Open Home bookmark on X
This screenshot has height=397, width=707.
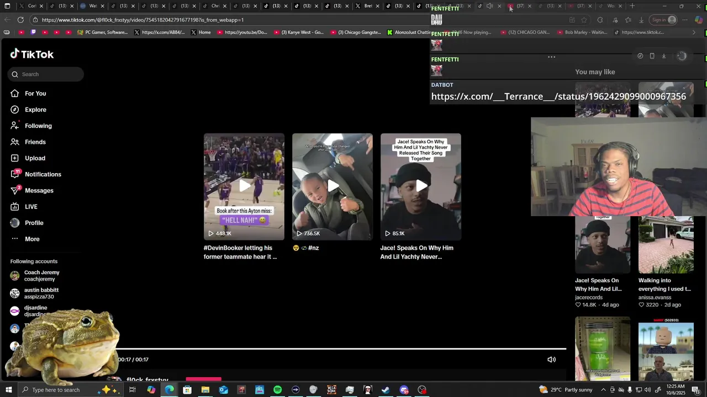[201, 32]
